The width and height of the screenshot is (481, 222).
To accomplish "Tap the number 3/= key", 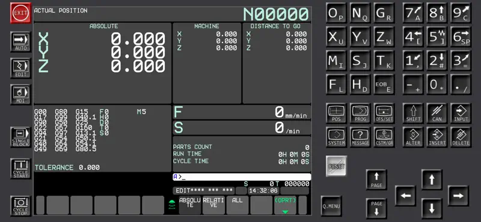I will (461, 61).
